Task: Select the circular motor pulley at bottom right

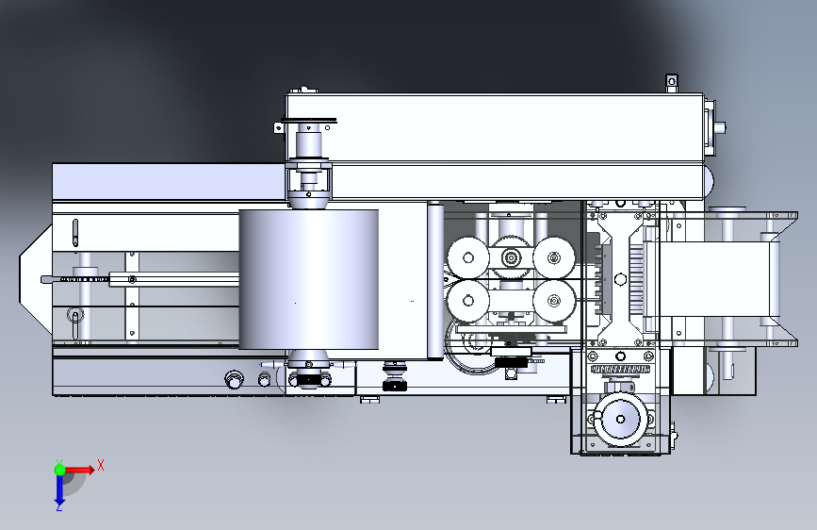Action: click(x=620, y=419)
